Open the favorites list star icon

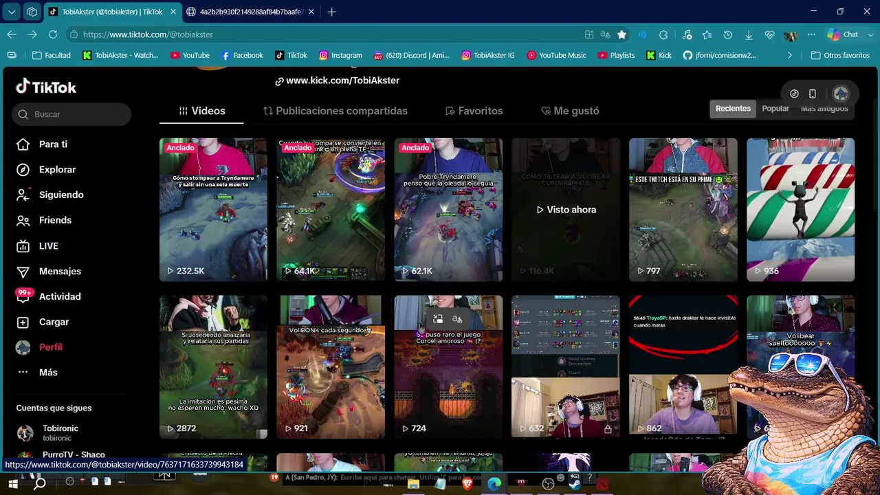pyautogui.click(x=707, y=34)
